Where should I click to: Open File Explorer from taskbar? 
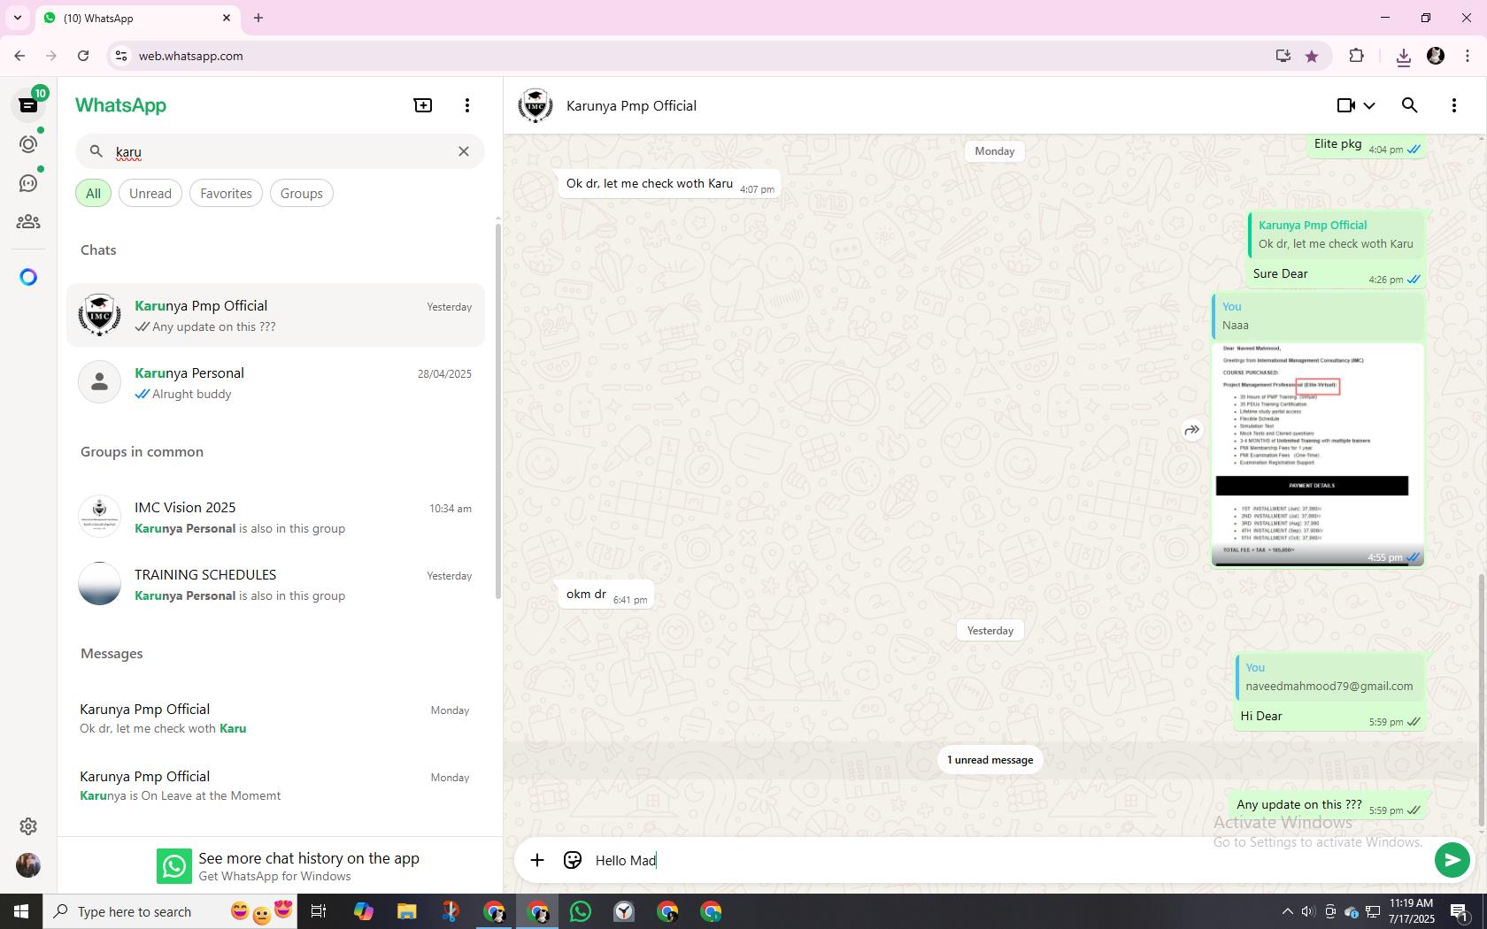(406, 911)
